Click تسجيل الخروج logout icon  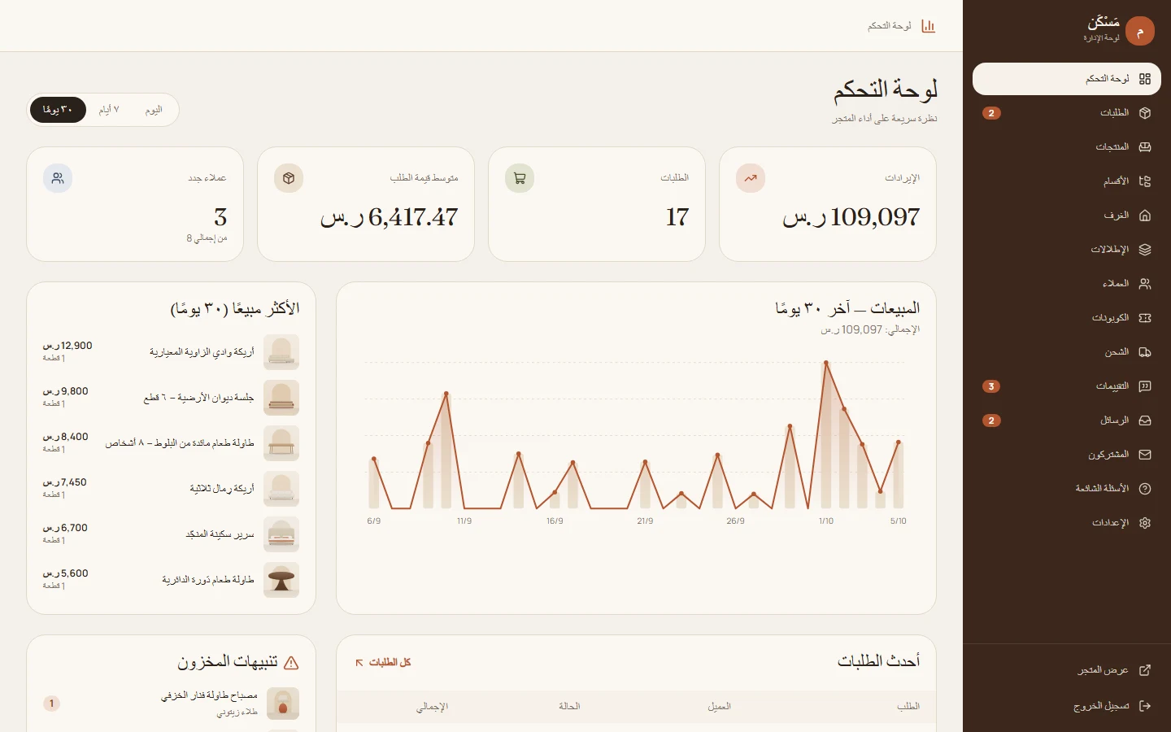coord(1145,706)
